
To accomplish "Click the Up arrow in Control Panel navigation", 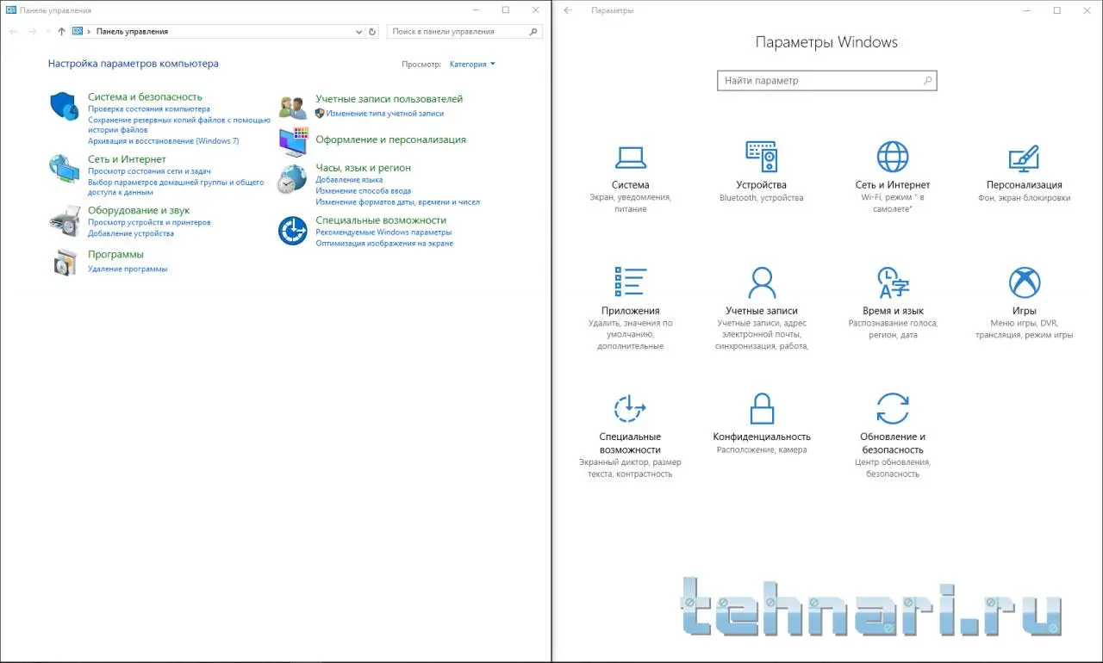I will point(61,31).
